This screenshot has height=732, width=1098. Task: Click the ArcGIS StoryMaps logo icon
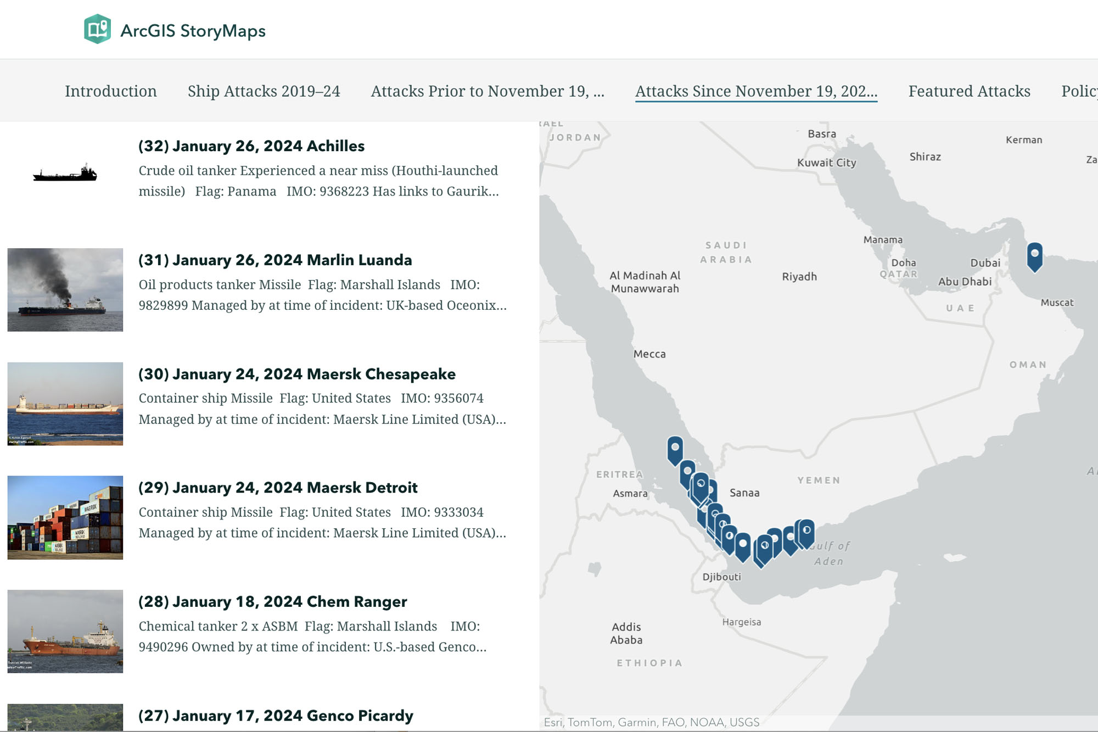click(98, 29)
